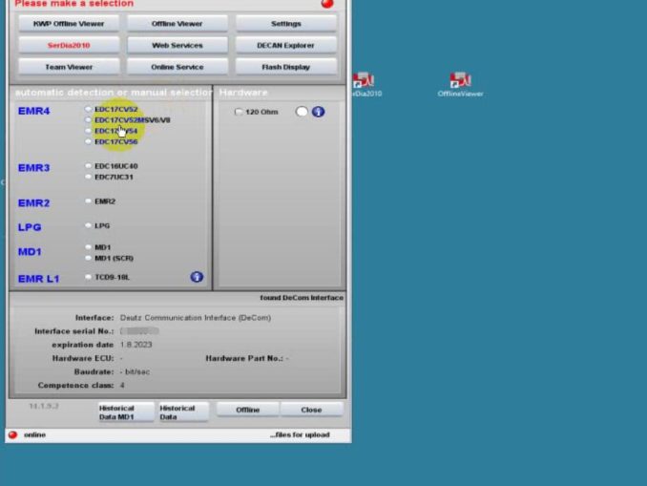Open the KWP Offline Viewer
The height and width of the screenshot is (486, 647).
pyautogui.click(x=69, y=24)
